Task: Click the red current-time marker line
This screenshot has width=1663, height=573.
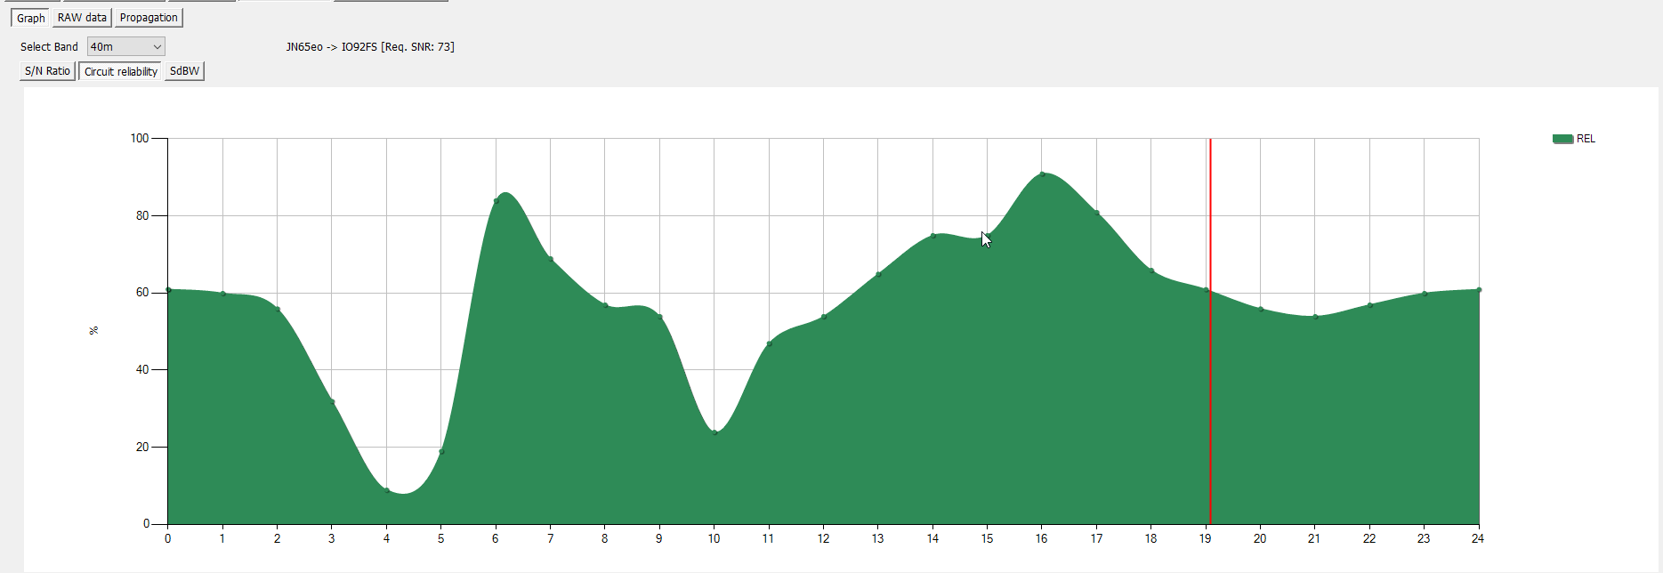Action: pyautogui.click(x=1210, y=400)
